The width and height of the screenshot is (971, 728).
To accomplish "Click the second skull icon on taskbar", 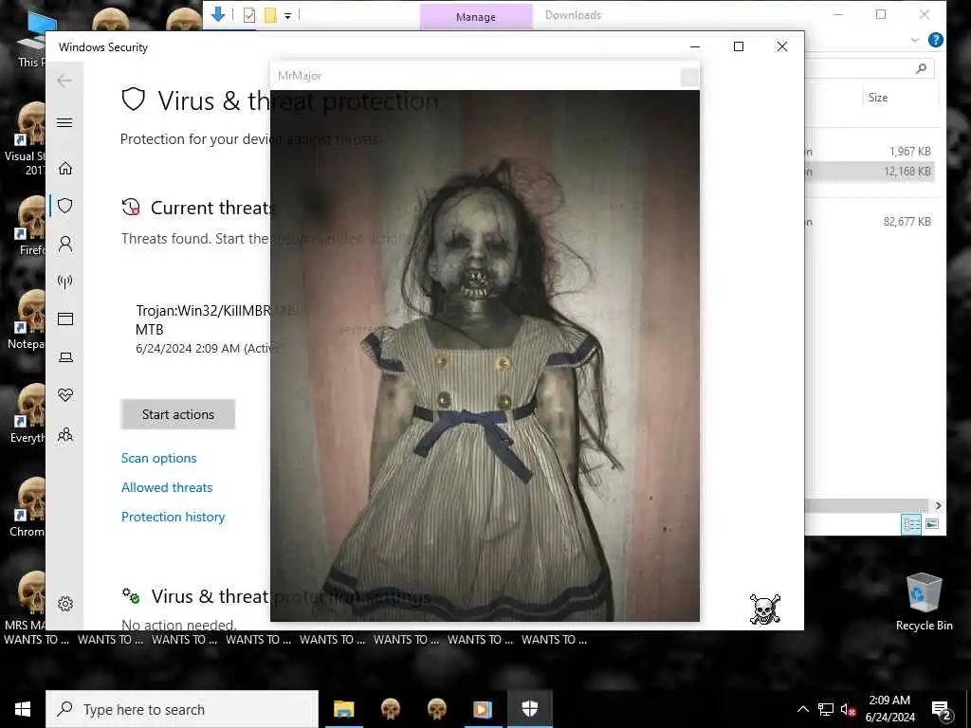I will pyautogui.click(x=436, y=709).
